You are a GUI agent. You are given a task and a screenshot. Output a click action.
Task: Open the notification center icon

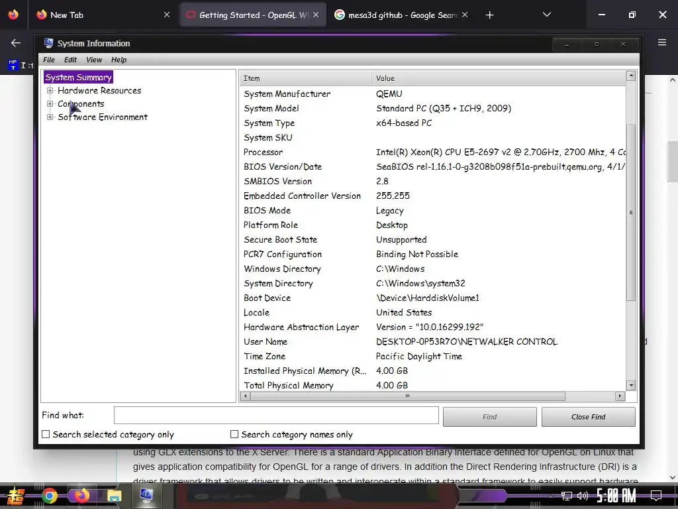[x=656, y=496]
